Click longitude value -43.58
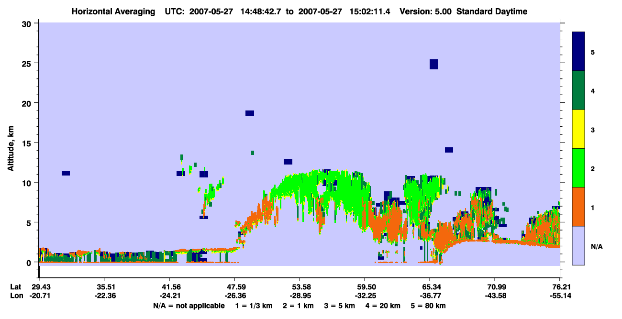Image resolution: width=622 pixels, height=319 pixels. (x=495, y=296)
